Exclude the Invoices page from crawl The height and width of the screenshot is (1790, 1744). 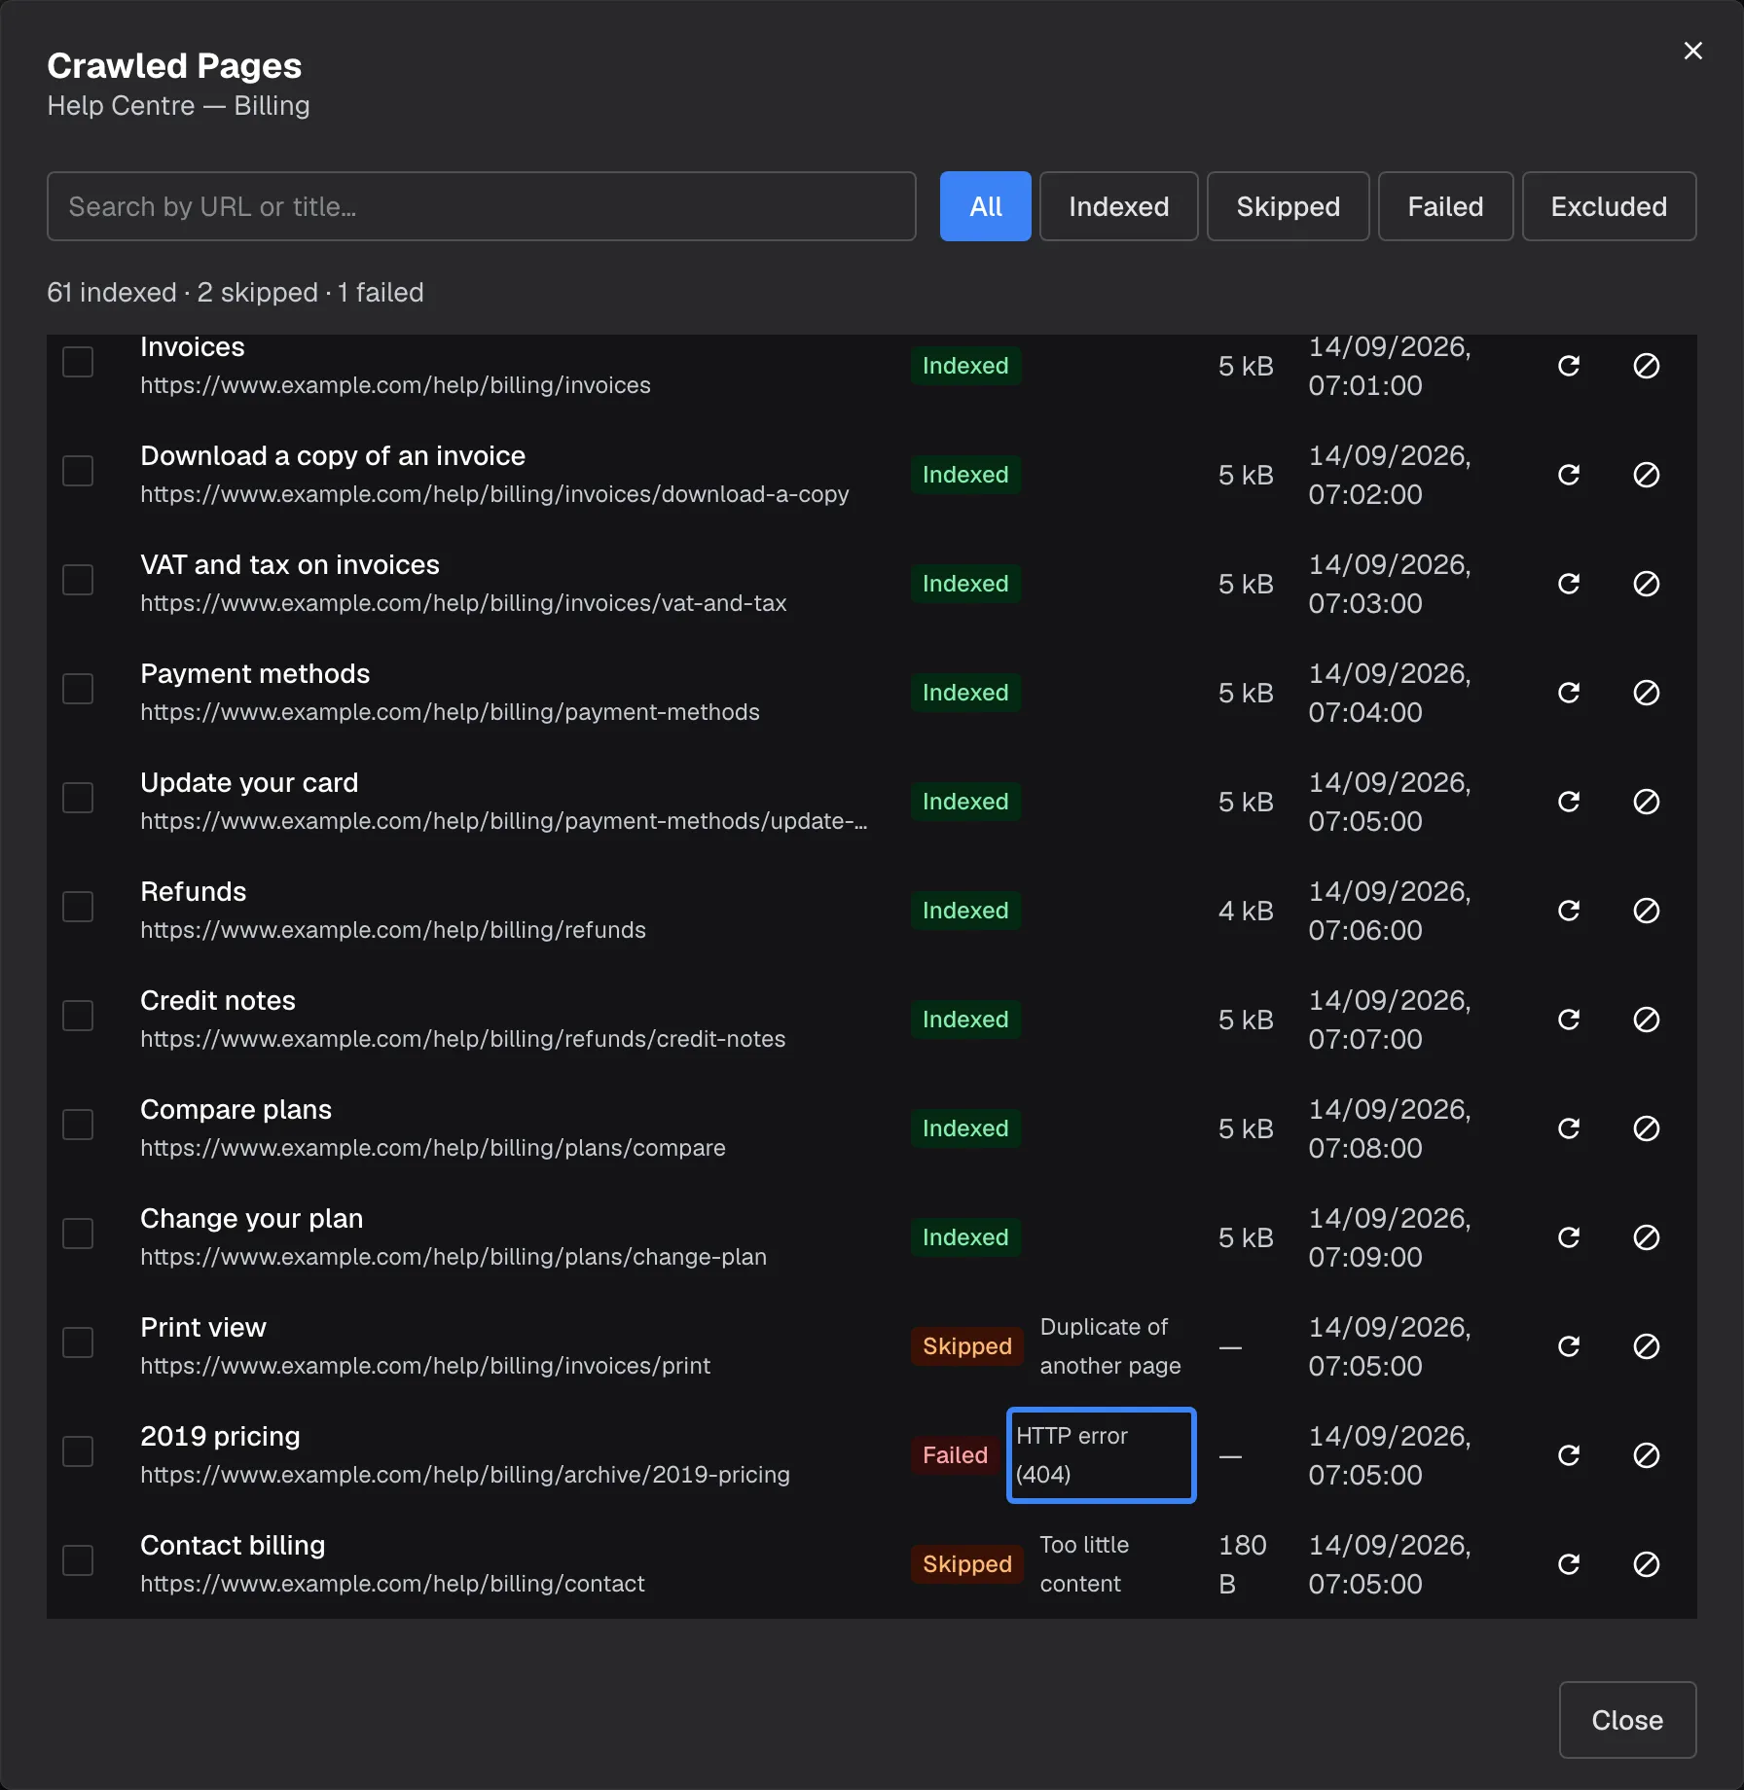(x=1646, y=366)
